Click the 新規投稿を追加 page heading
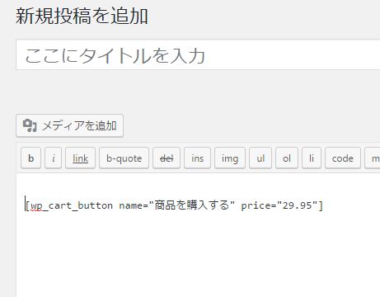This screenshot has height=297, width=380. point(82,16)
